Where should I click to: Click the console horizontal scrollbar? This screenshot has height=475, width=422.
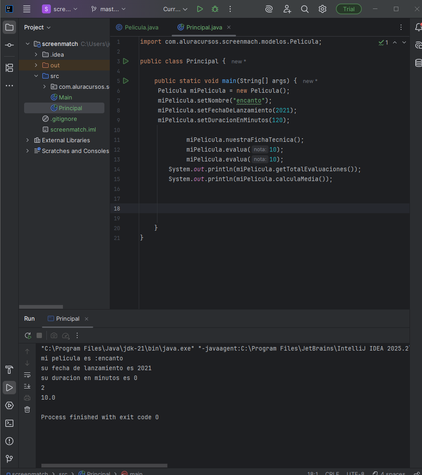click(x=104, y=465)
